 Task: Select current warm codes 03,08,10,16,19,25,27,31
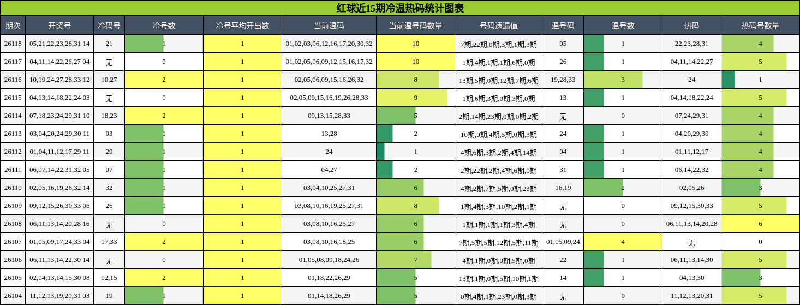pyautogui.click(x=329, y=206)
